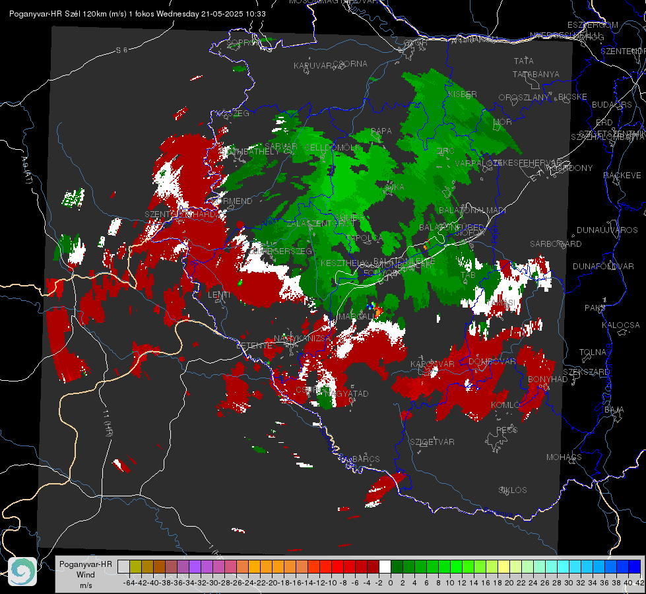Click the TAB town label
This screenshot has height=594, width=646.
point(468,275)
